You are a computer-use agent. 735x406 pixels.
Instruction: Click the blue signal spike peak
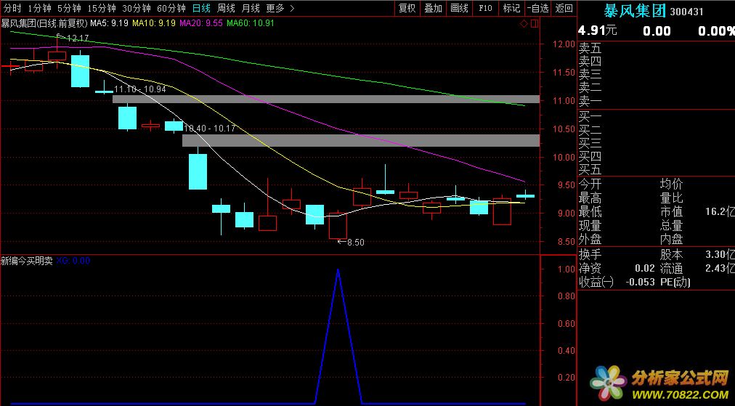tap(338, 270)
